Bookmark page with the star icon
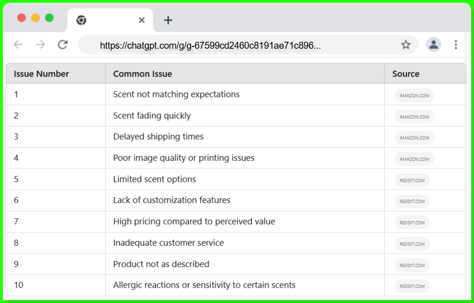This screenshot has height=303, width=474. [406, 45]
